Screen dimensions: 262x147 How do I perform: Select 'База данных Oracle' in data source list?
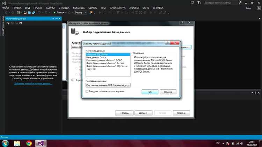point(96,57)
